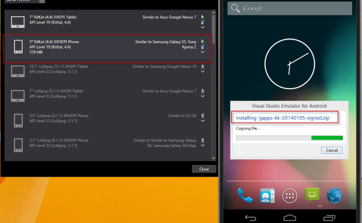The height and width of the screenshot is (223, 362).
Task: Click "Visual Studio Emulator for Android" dialog title
Action: point(289,106)
